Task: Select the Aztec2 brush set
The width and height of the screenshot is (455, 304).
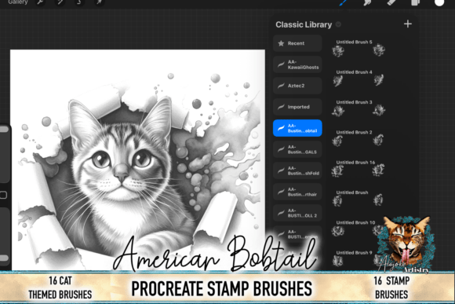Action: [297, 86]
